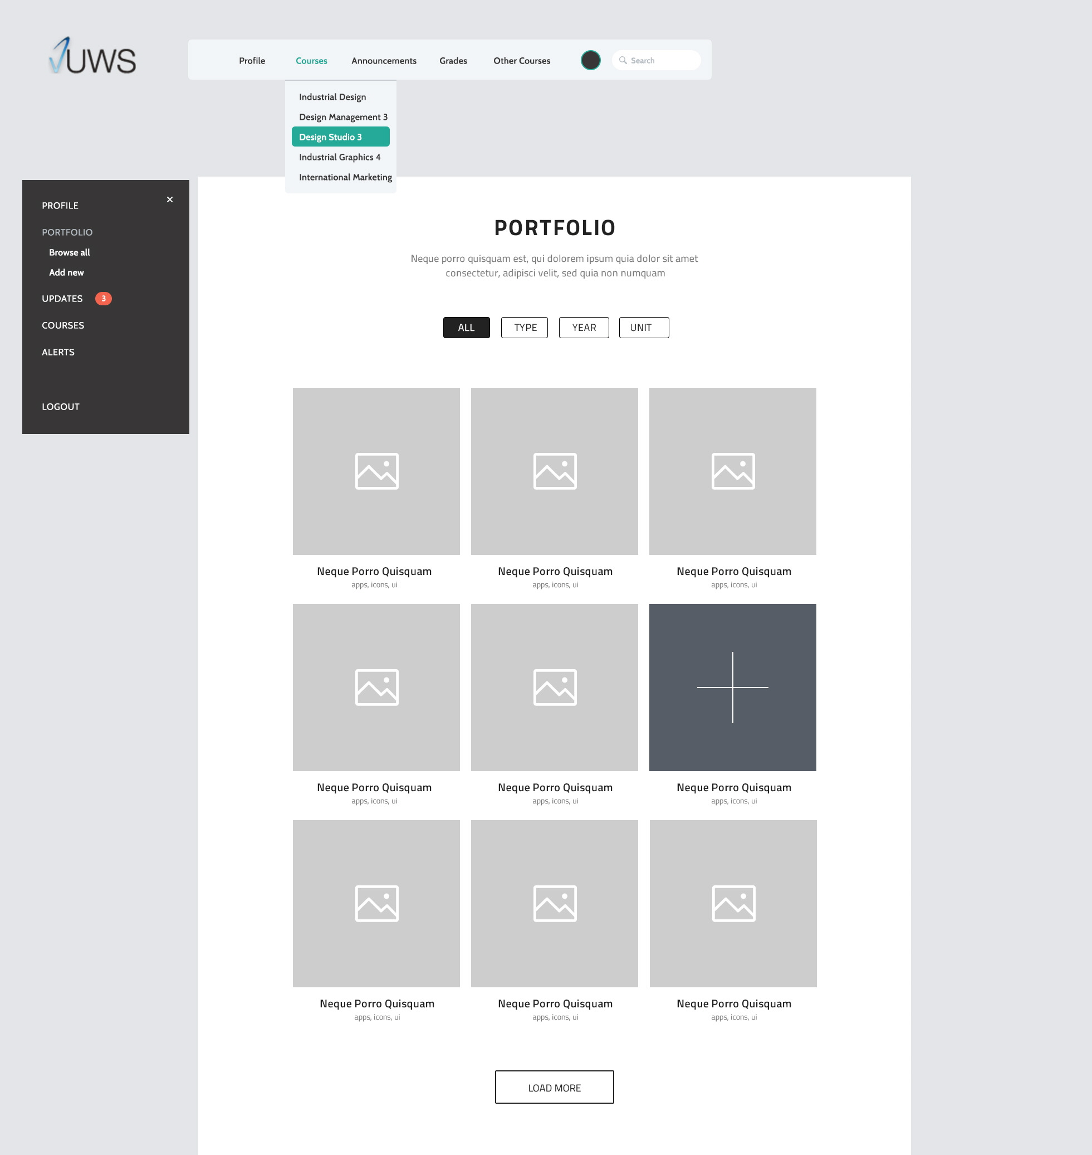Select the UNIT filter
The height and width of the screenshot is (1155, 1092).
point(643,328)
